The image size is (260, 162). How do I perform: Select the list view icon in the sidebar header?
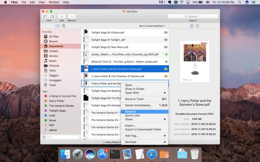click(58, 26)
